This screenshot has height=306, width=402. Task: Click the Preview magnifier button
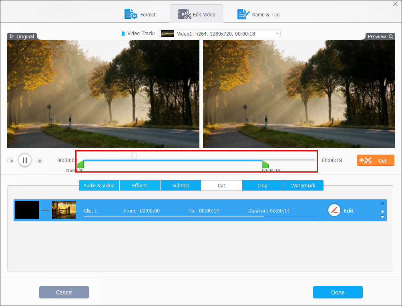coord(380,37)
